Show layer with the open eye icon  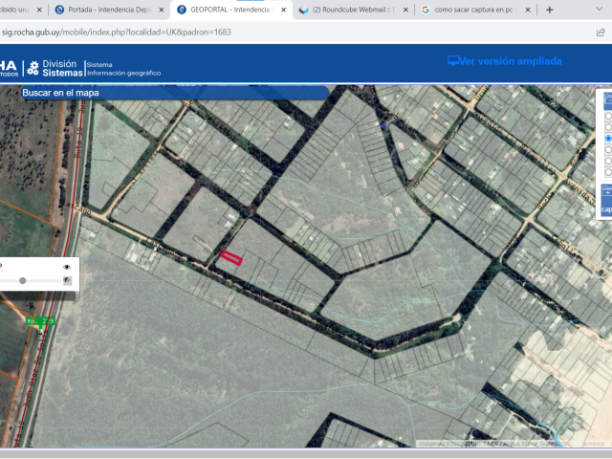tap(67, 267)
